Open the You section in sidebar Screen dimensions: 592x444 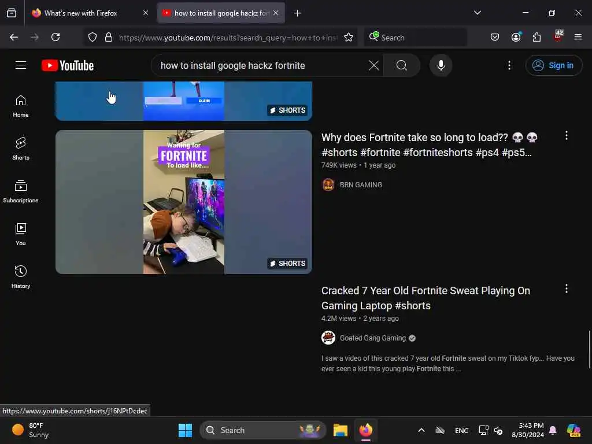pyautogui.click(x=21, y=234)
